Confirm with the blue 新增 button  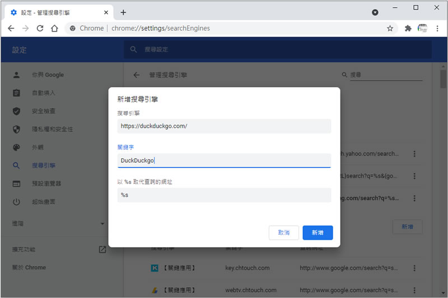(x=318, y=233)
